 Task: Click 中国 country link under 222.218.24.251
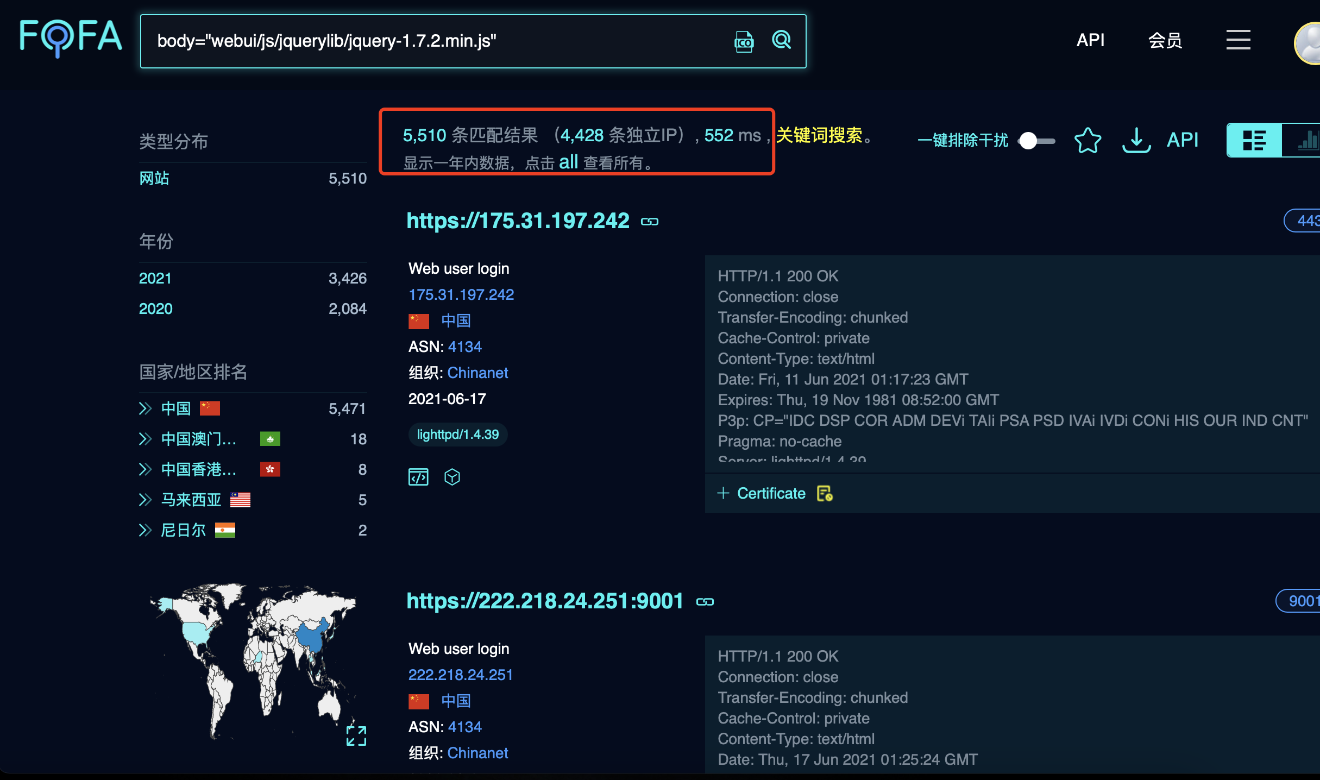456,701
